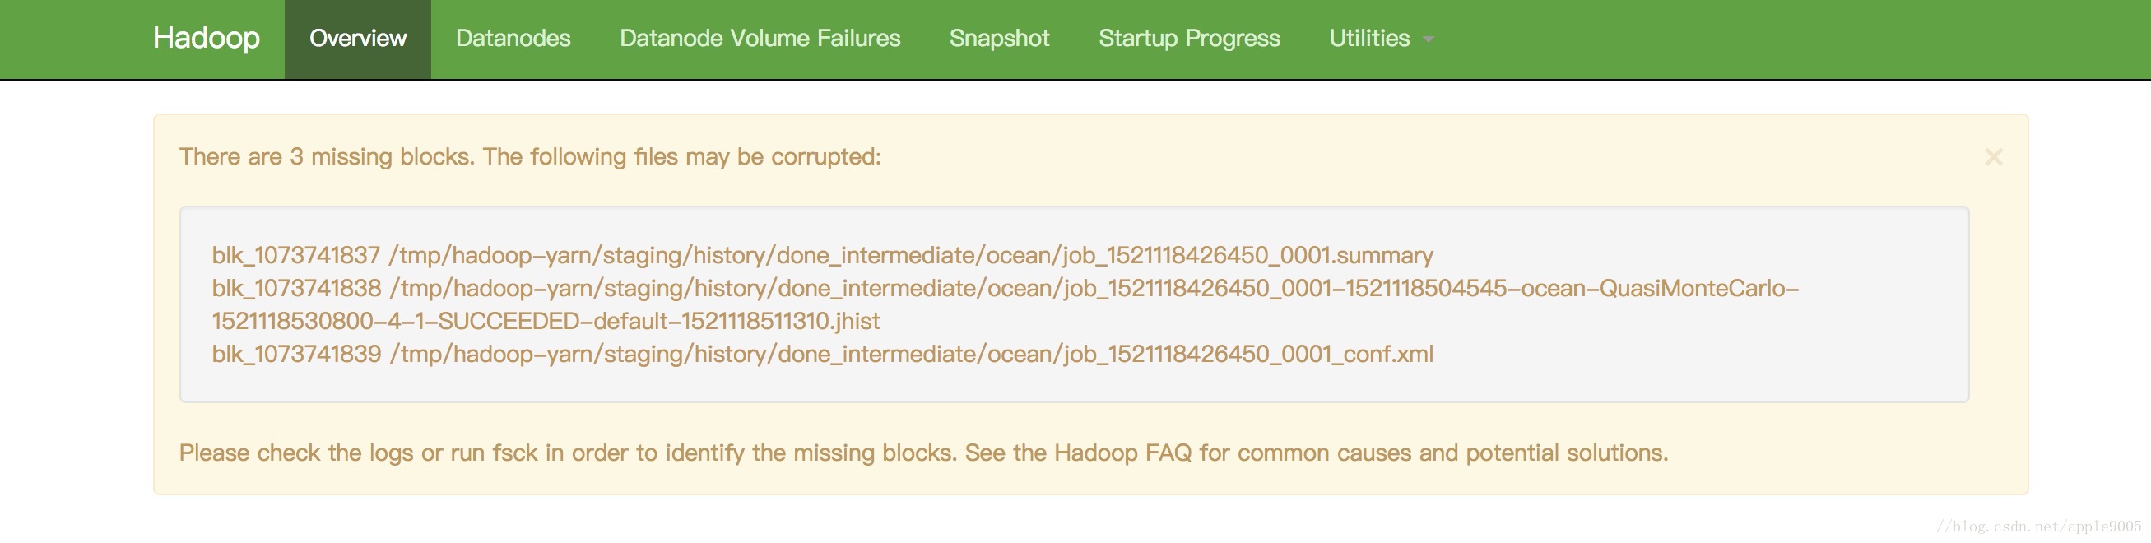Select the blk_1073741839 conf.xml entry
This screenshot has height=543, width=2151.
pyautogui.click(x=823, y=354)
